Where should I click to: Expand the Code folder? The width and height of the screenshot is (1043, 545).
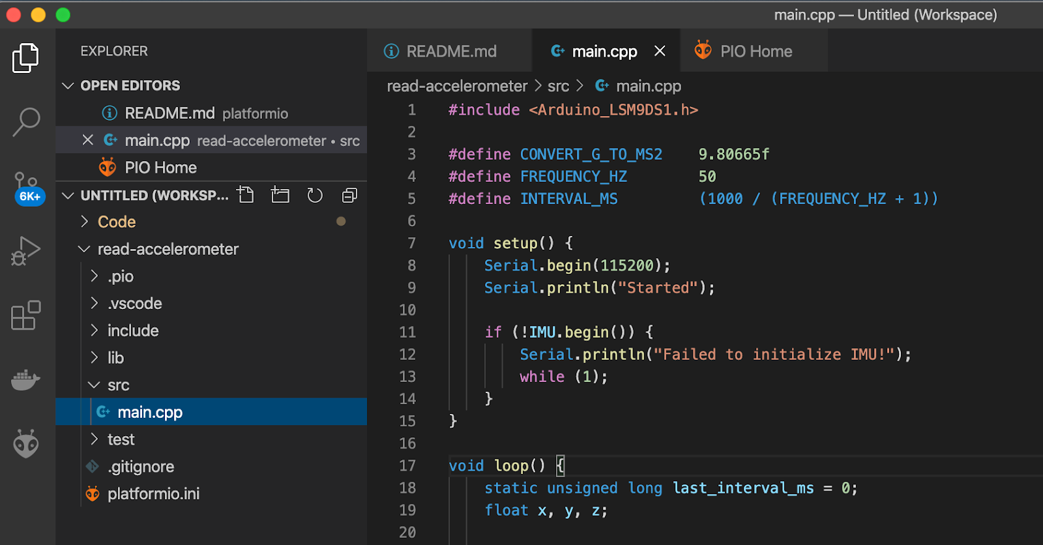pyautogui.click(x=117, y=222)
